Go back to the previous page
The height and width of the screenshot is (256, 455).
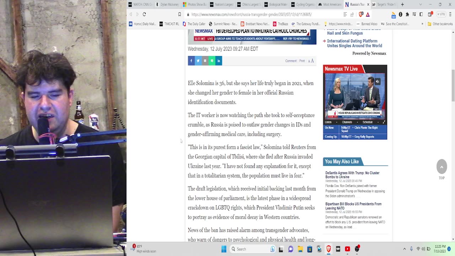tap(130, 14)
